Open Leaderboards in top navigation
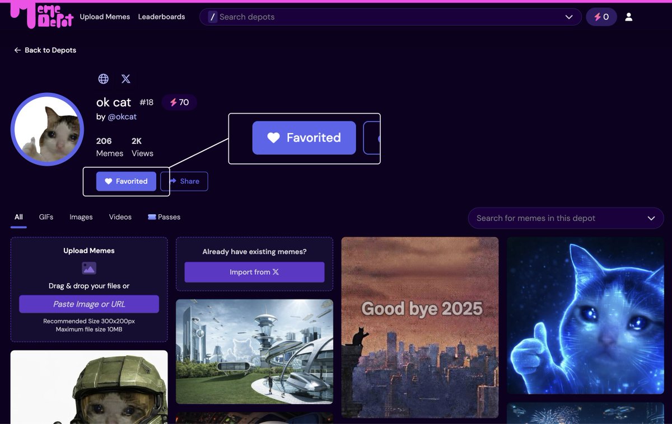672x424 pixels. (x=161, y=17)
